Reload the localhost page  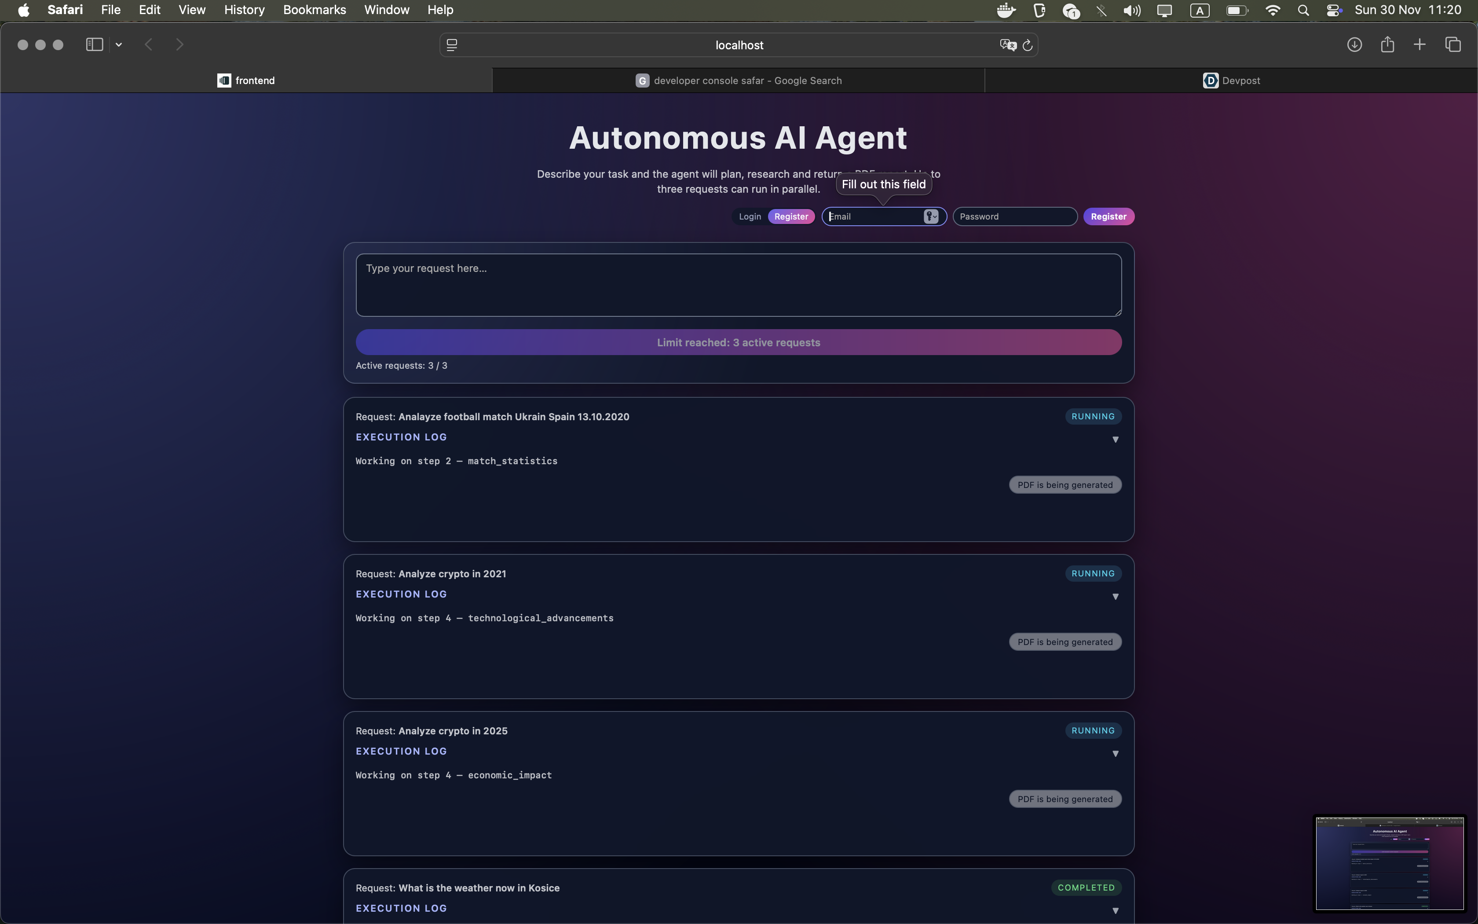click(1028, 45)
